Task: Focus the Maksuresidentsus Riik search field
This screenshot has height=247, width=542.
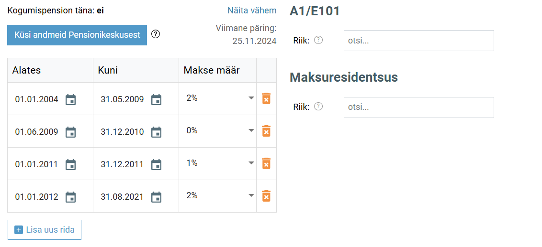Action: [418, 107]
